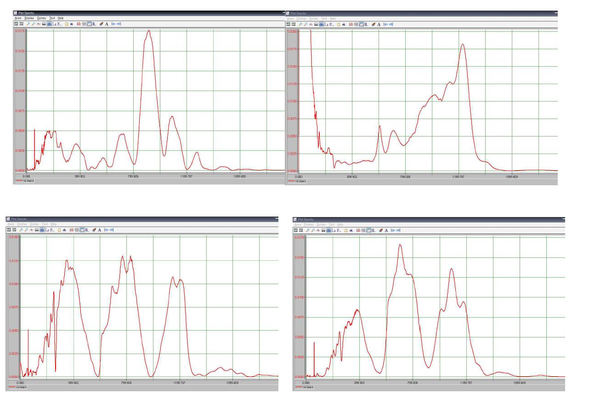Screen dimensions: 589x400
Task: Click letter A text icon in top-right window
Action: point(379,24)
